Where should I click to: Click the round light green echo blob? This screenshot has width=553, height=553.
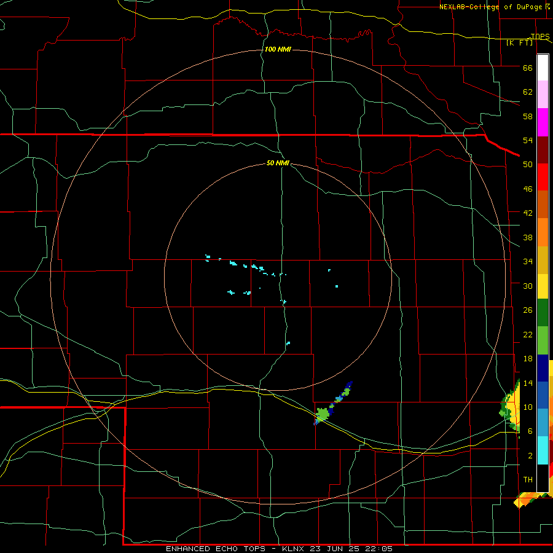coord(321,414)
